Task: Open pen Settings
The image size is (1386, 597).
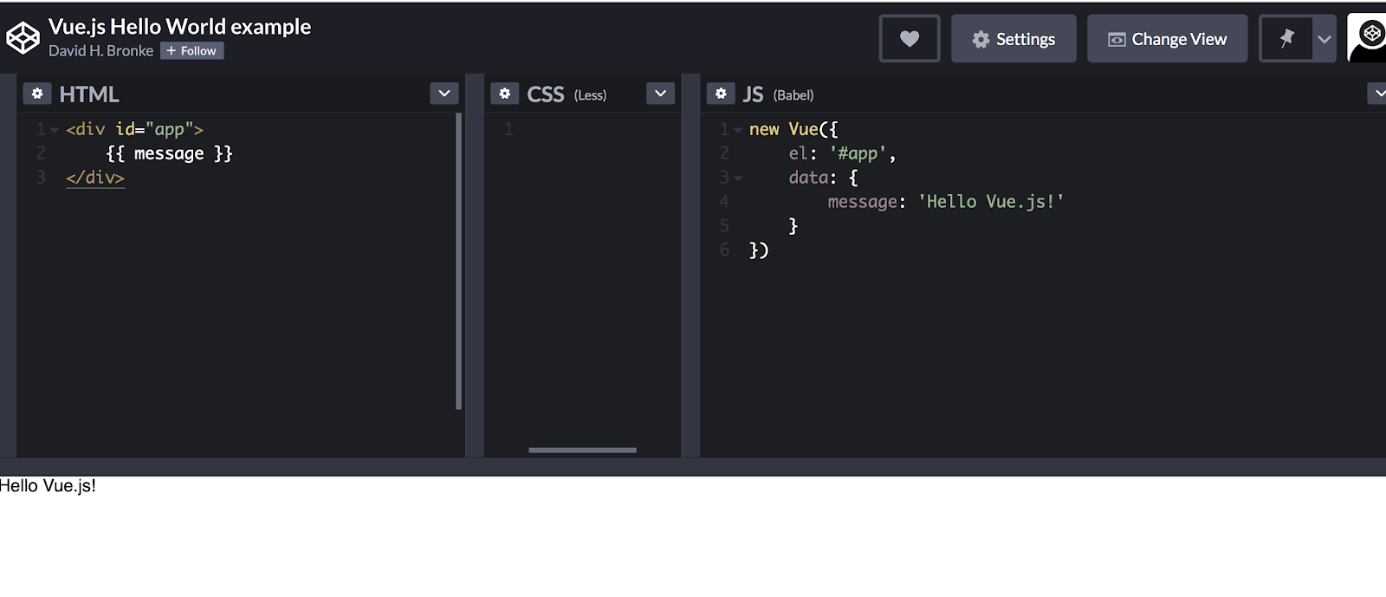Action: [x=1014, y=39]
